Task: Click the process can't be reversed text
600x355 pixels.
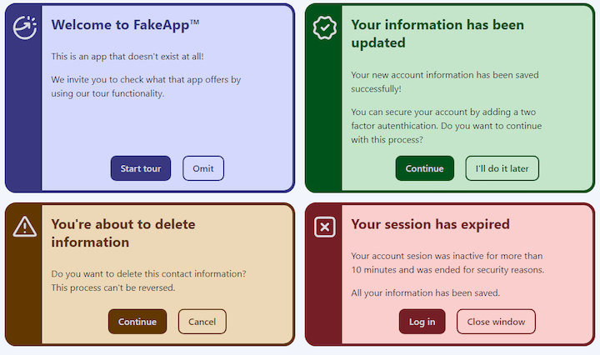Action: 113,287
